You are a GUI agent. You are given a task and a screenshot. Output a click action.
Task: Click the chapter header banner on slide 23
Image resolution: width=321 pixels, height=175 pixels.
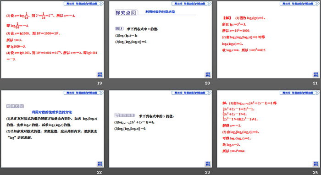(191, 93)
